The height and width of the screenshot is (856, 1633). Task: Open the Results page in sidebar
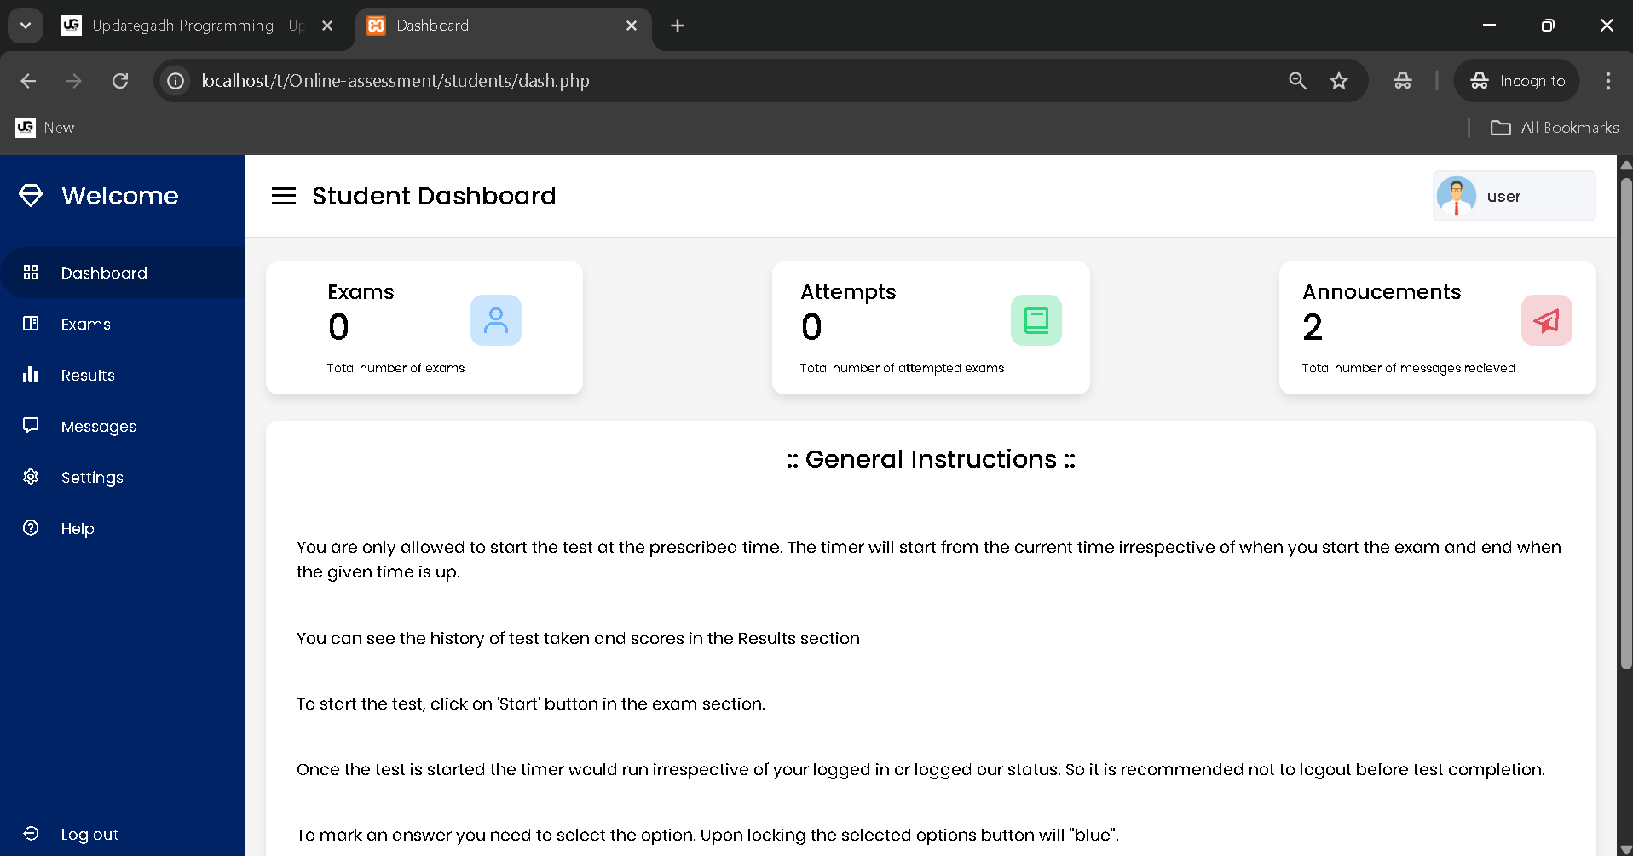point(88,376)
